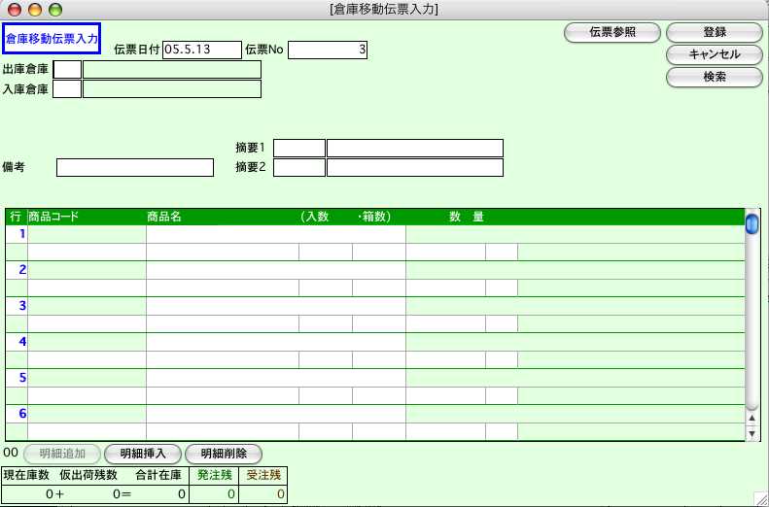Select the 伝票No number field

pyautogui.click(x=327, y=50)
